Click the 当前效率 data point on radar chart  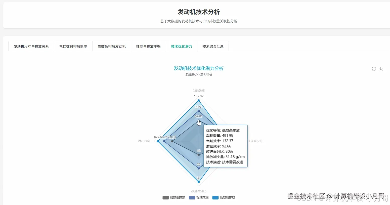pyautogui.click(x=199, y=100)
